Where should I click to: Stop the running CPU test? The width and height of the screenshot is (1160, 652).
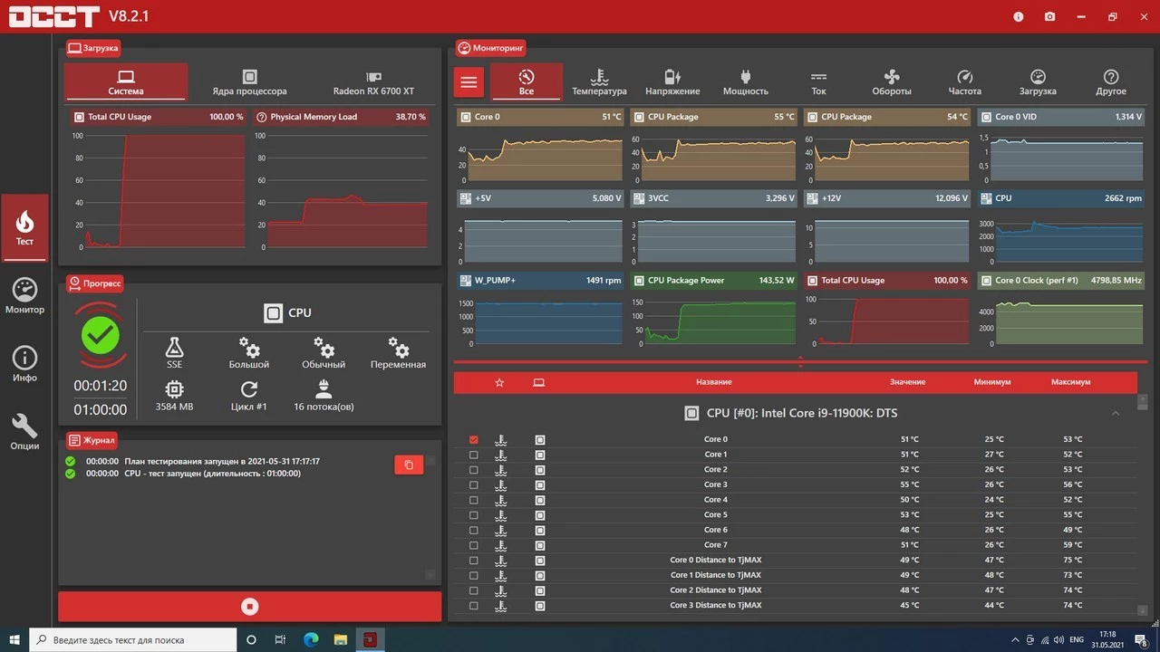click(250, 607)
